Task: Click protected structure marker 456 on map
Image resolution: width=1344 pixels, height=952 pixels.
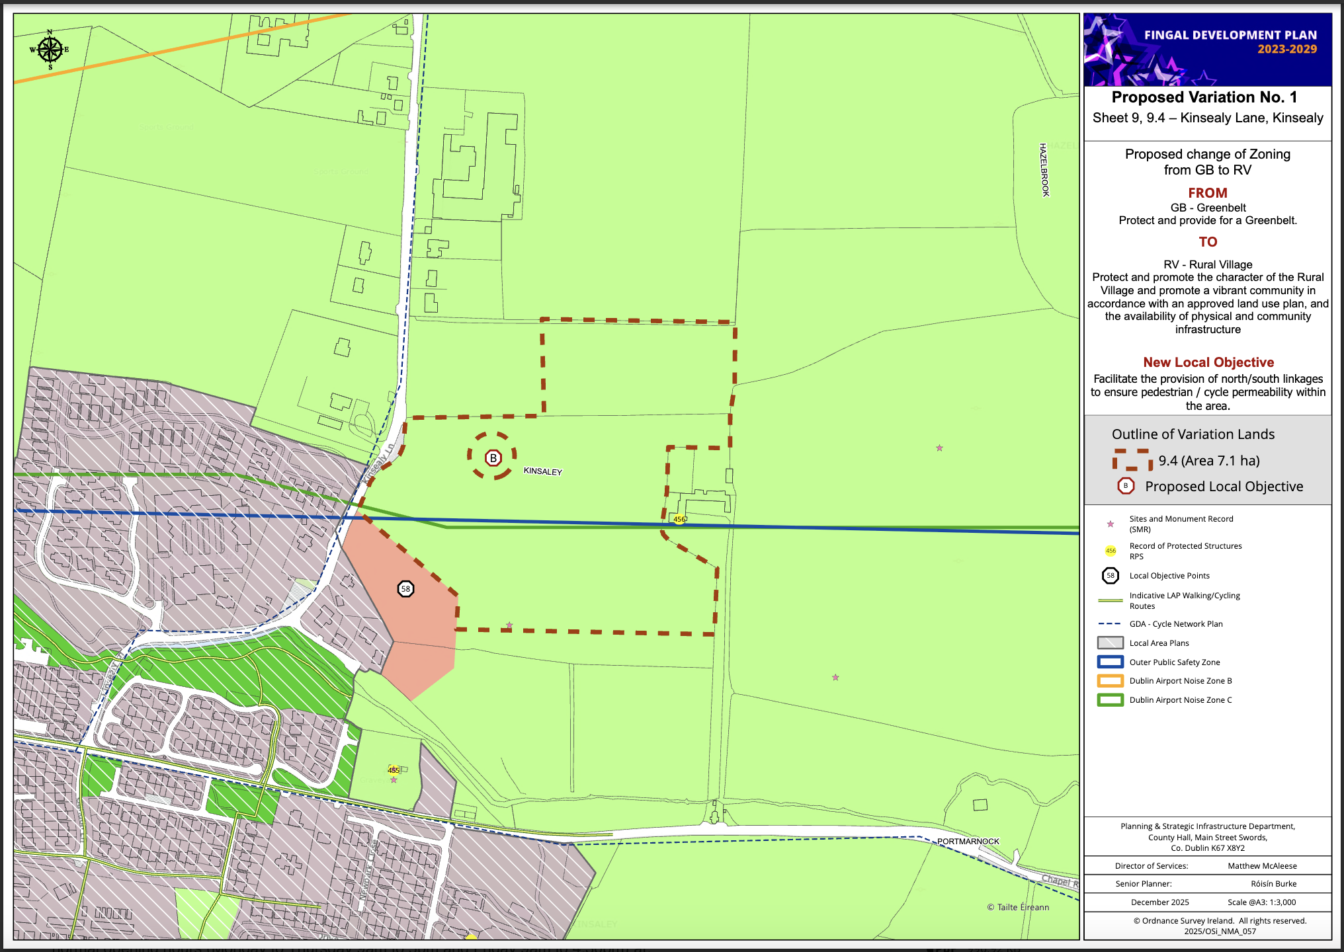Action: coord(679,519)
